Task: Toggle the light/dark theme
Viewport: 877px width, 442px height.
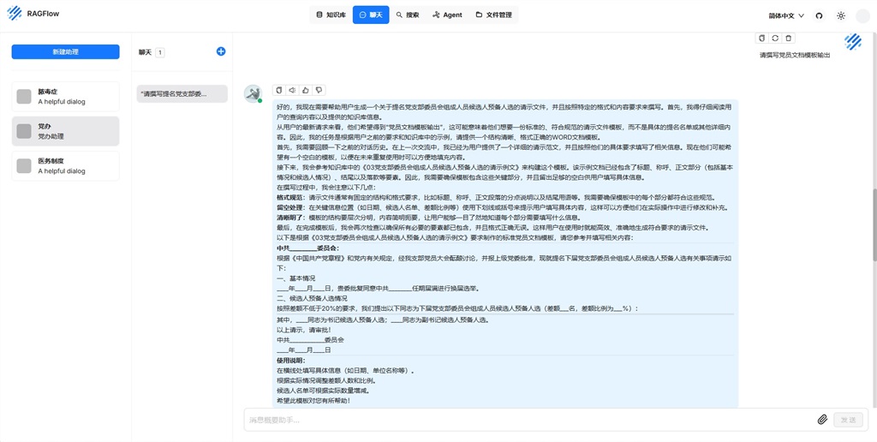Action: 841,15
